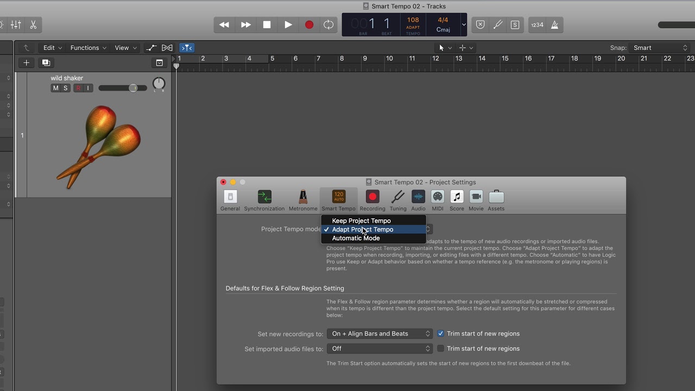The width and height of the screenshot is (695, 391).
Task: Open the Functions menu in tracks area
Action: point(88,48)
